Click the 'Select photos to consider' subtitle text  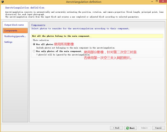coord(80,29)
